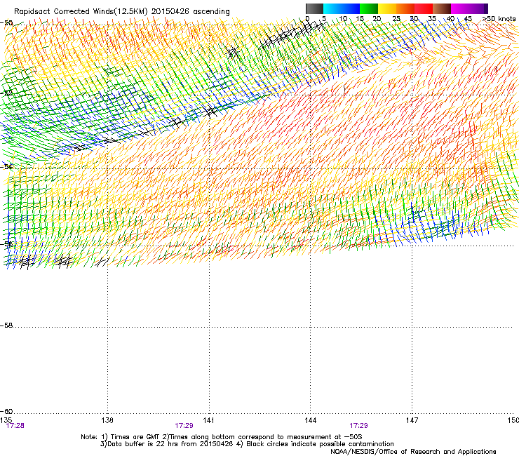The image size is (519, 456).
Task: Select the green 15-20 knots legend swatch
Action: tap(369, 8)
